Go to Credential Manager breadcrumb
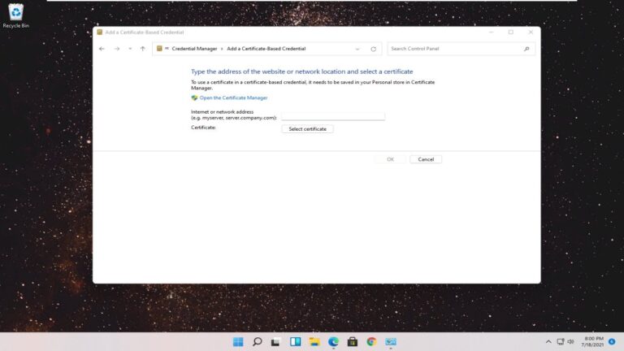Viewport: 624px width, 351px height. (194, 49)
